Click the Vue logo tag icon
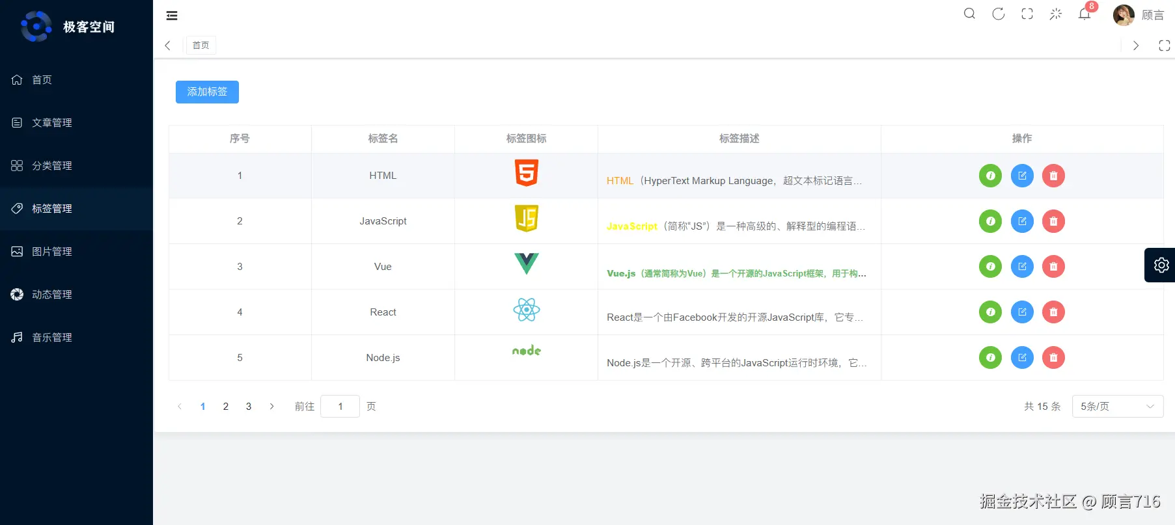 click(526, 263)
